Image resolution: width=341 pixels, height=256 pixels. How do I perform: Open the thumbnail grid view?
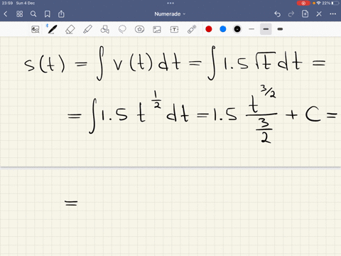(x=20, y=14)
